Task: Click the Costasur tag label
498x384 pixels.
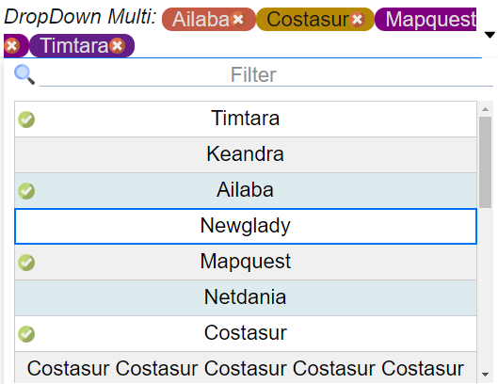Action: pos(308,20)
